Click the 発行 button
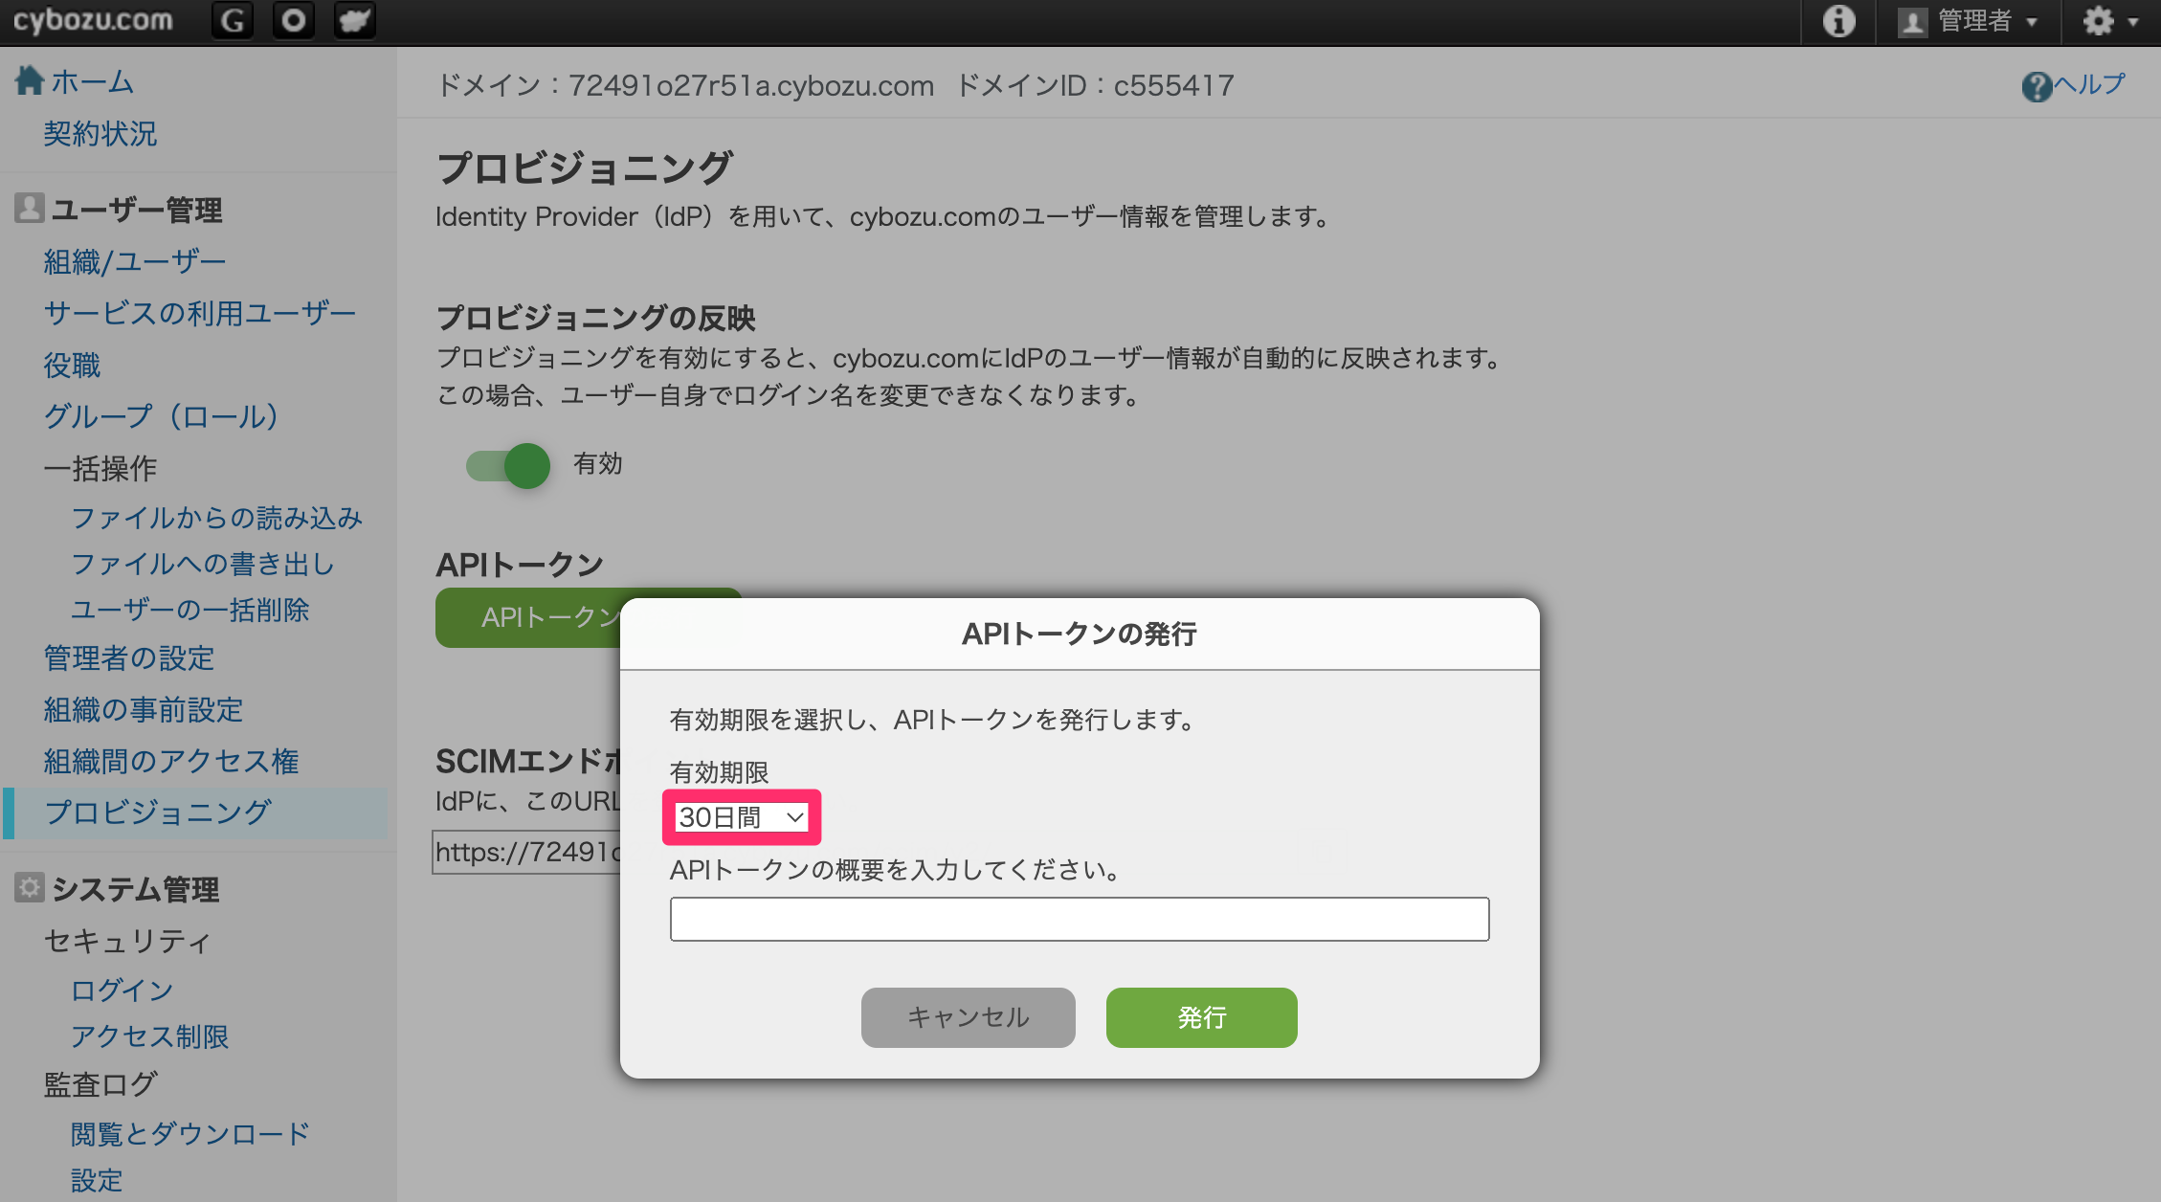 pyautogui.click(x=1201, y=1017)
